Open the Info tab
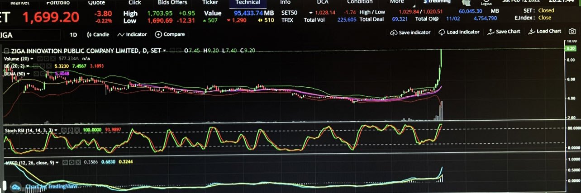Viewport: 581px width, 193px height. (286, 2)
